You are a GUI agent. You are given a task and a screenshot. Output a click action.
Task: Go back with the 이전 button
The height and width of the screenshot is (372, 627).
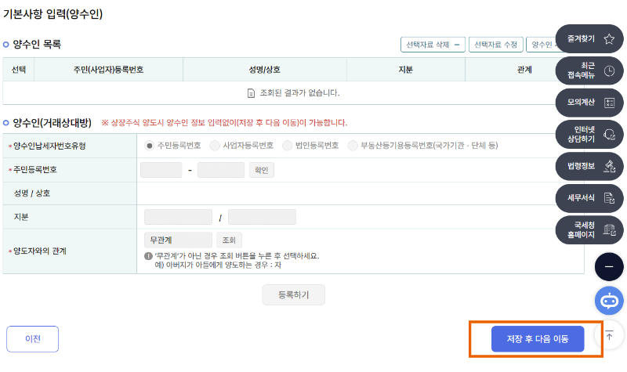32,339
